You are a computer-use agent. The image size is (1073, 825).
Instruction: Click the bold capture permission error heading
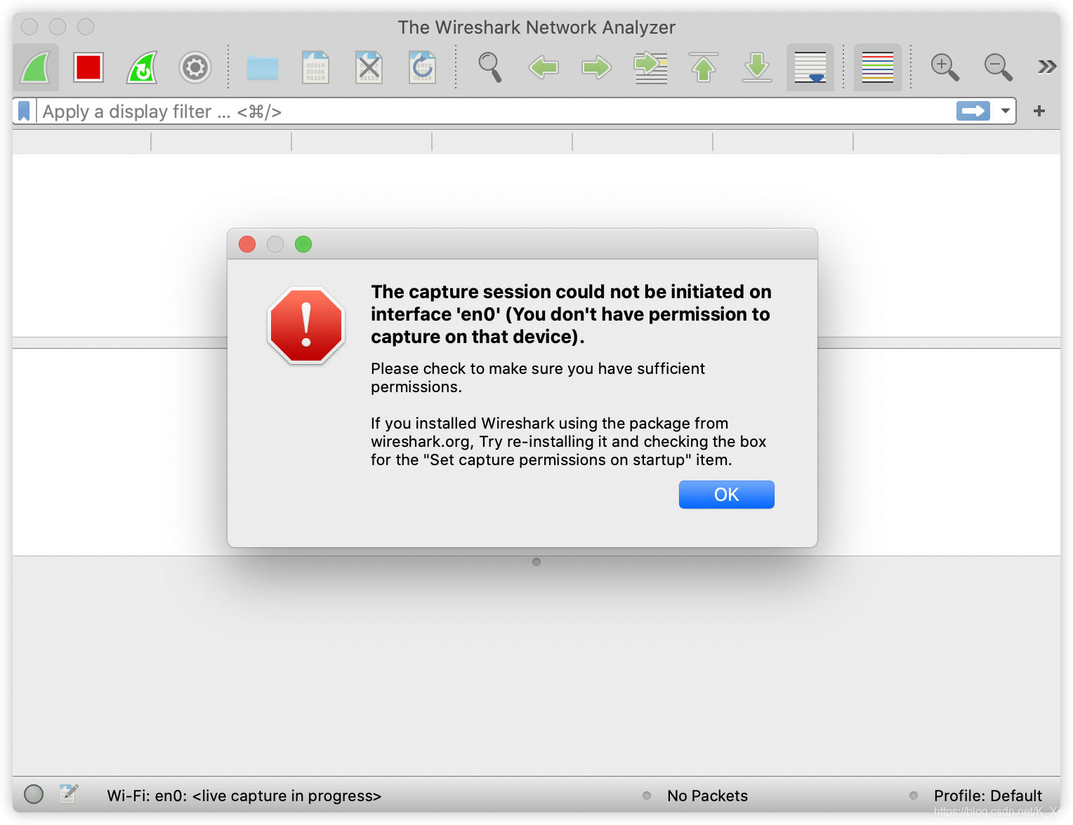point(571,314)
